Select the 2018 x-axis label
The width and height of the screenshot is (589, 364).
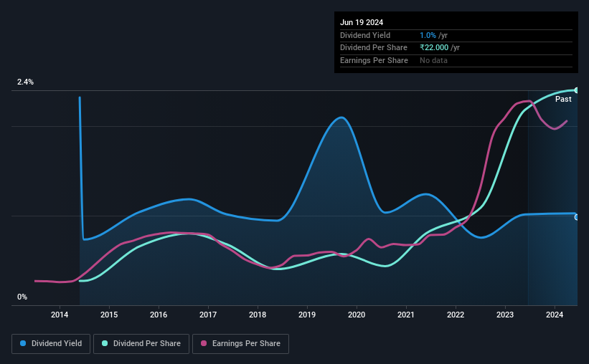click(x=258, y=315)
